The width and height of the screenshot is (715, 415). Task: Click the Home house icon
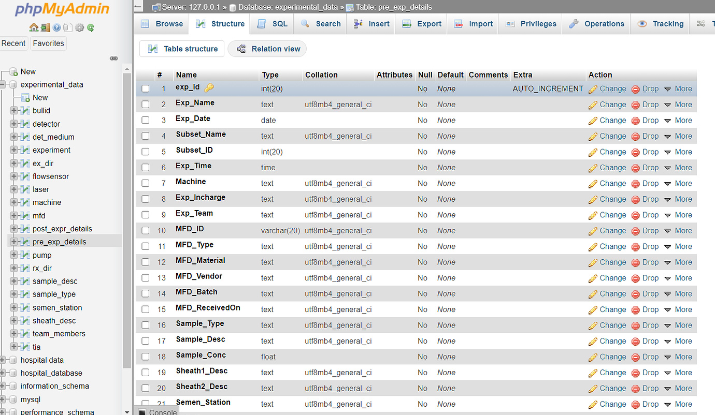pos(34,27)
